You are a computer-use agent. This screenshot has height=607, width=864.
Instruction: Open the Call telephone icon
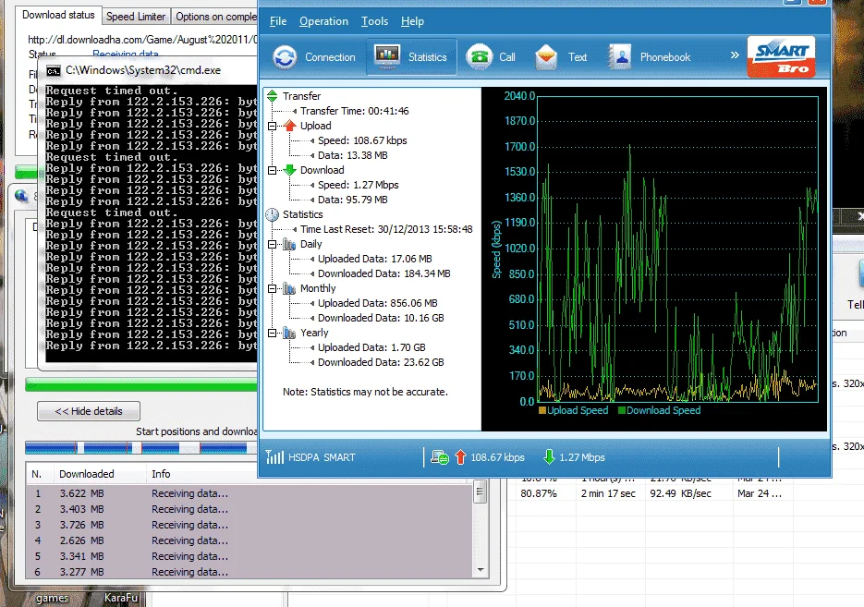tap(479, 56)
